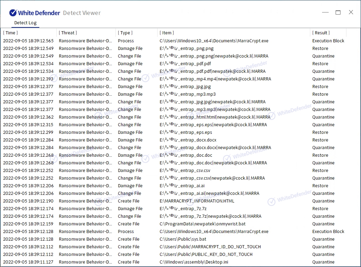Click Quarantine result for sys.bat row
The image size is (361, 267).
click(x=323, y=239)
